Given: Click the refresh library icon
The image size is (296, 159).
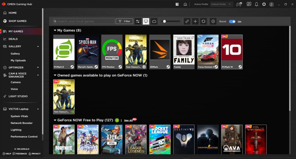Looking at the screenshot, I should tap(203, 21).
